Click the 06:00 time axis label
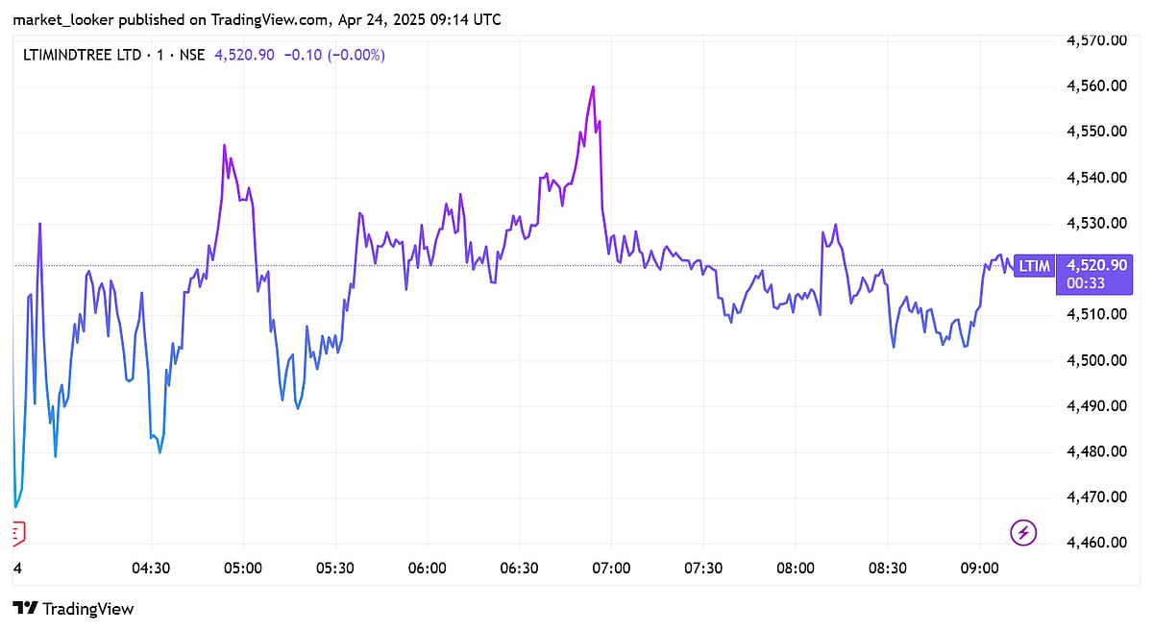The width and height of the screenshot is (1153, 631). [427, 569]
